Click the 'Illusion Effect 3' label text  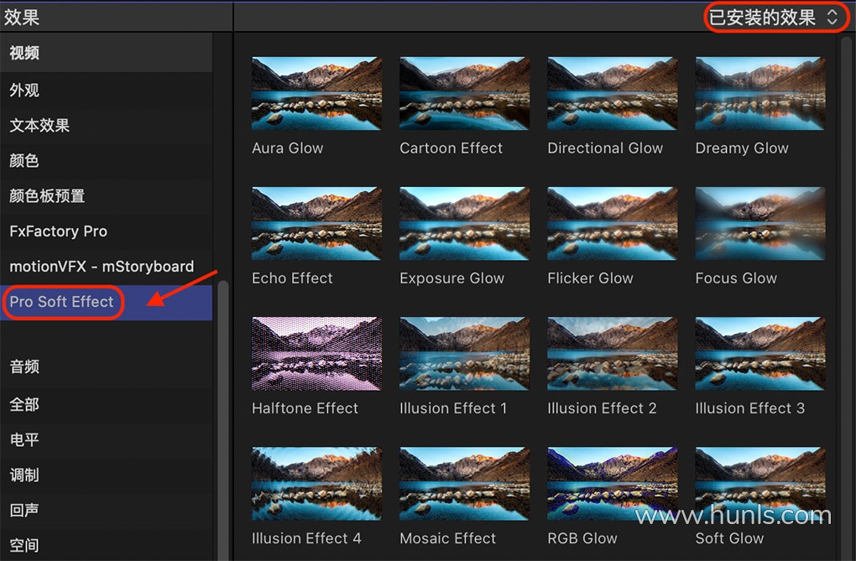point(749,408)
